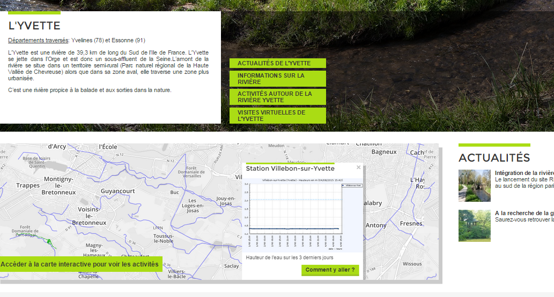Click the Départements traversés underlined text
Viewport: 554px width, 297px height.
pos(38,40)
